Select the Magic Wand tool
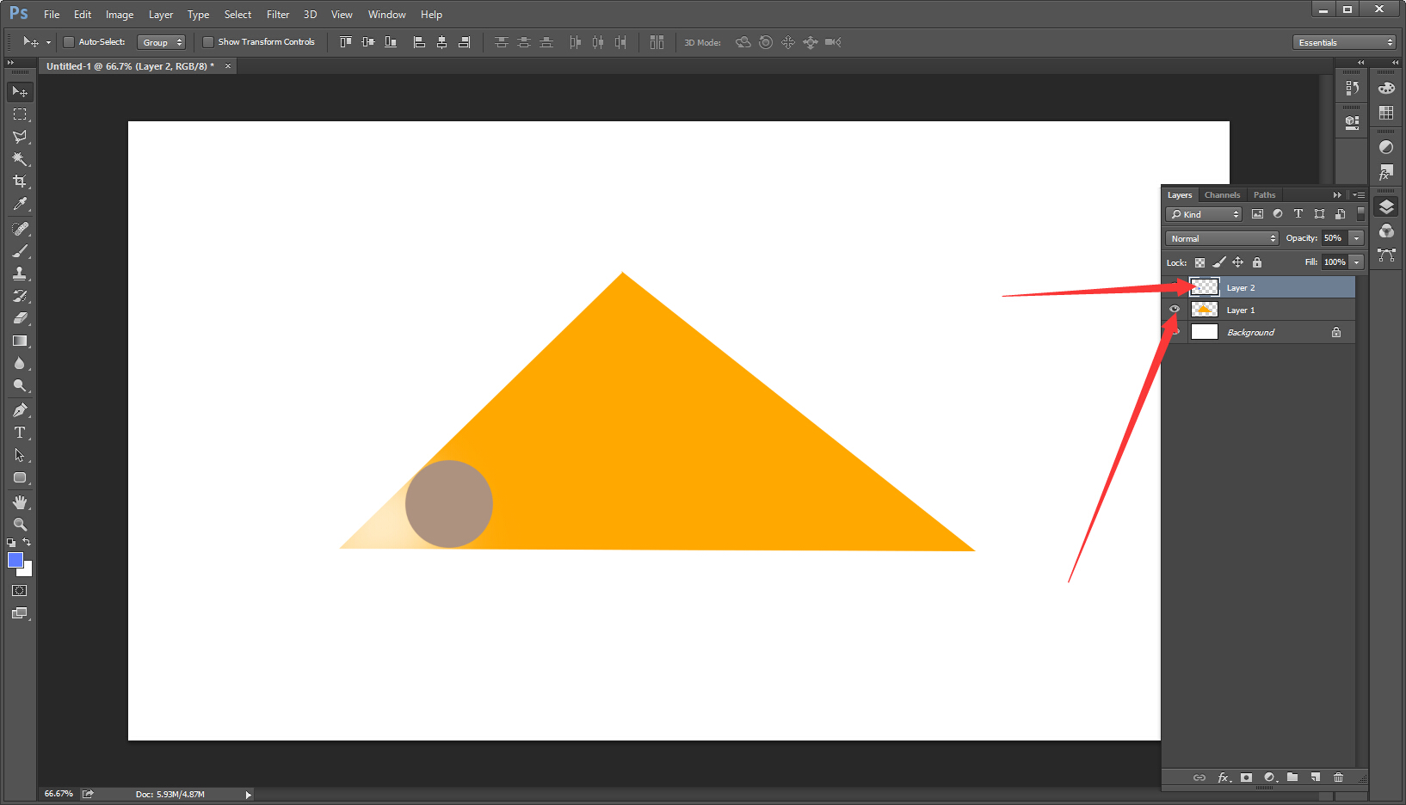The width and height of the screenshot is (1406, 805). 20,159
